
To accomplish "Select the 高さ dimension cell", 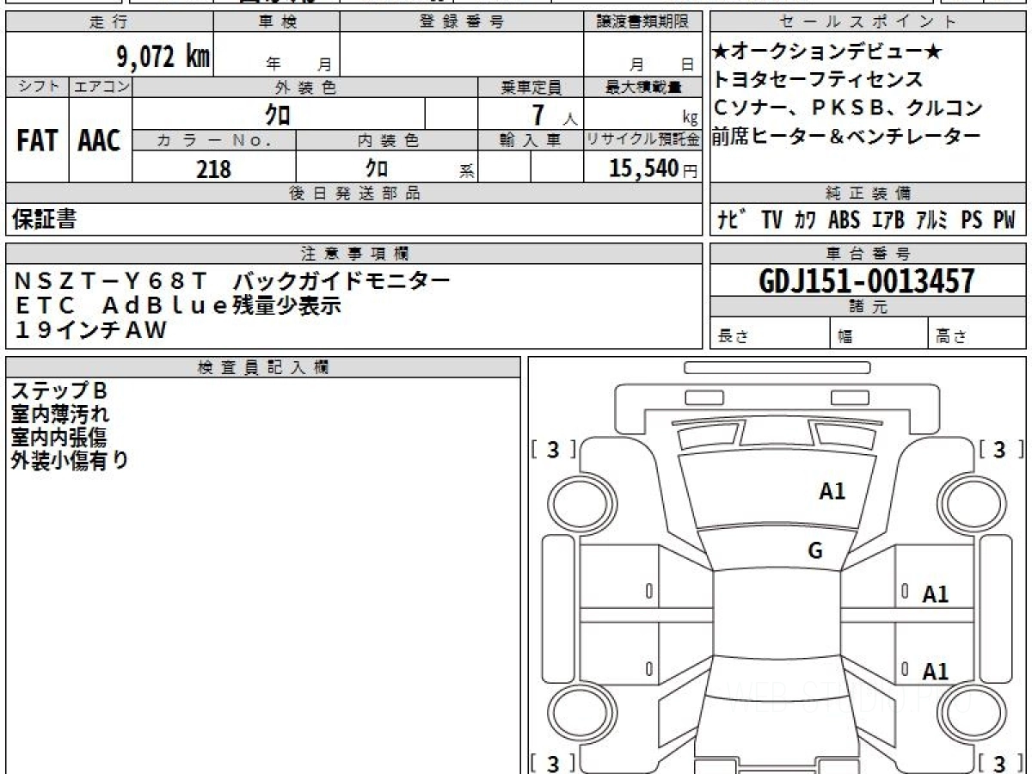I will (x=977, y=334).
